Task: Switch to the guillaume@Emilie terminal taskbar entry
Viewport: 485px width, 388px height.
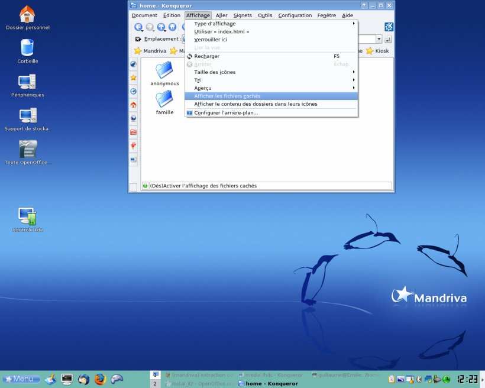Action: [x=345, y=375]
